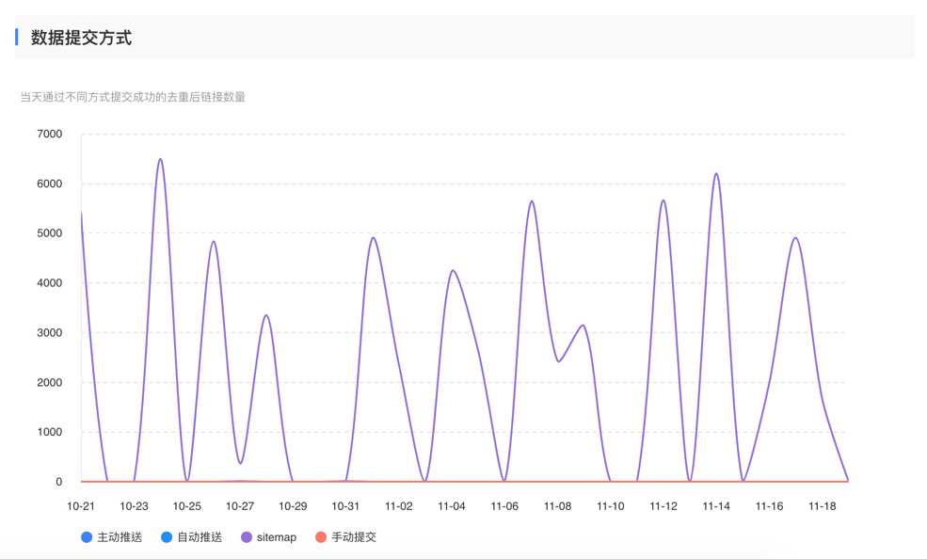The height and width of the screenshot is (559, 927).
Task: Click the 7000 y-axis value label
Action: click(49, 135)
